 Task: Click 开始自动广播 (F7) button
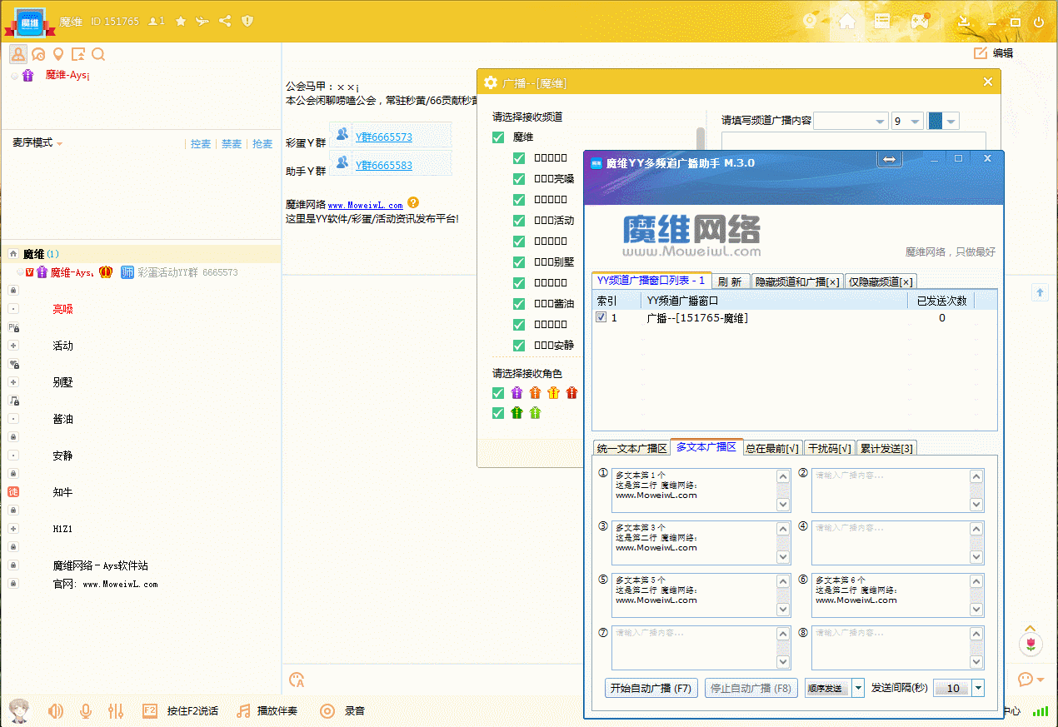pos(651,689)
